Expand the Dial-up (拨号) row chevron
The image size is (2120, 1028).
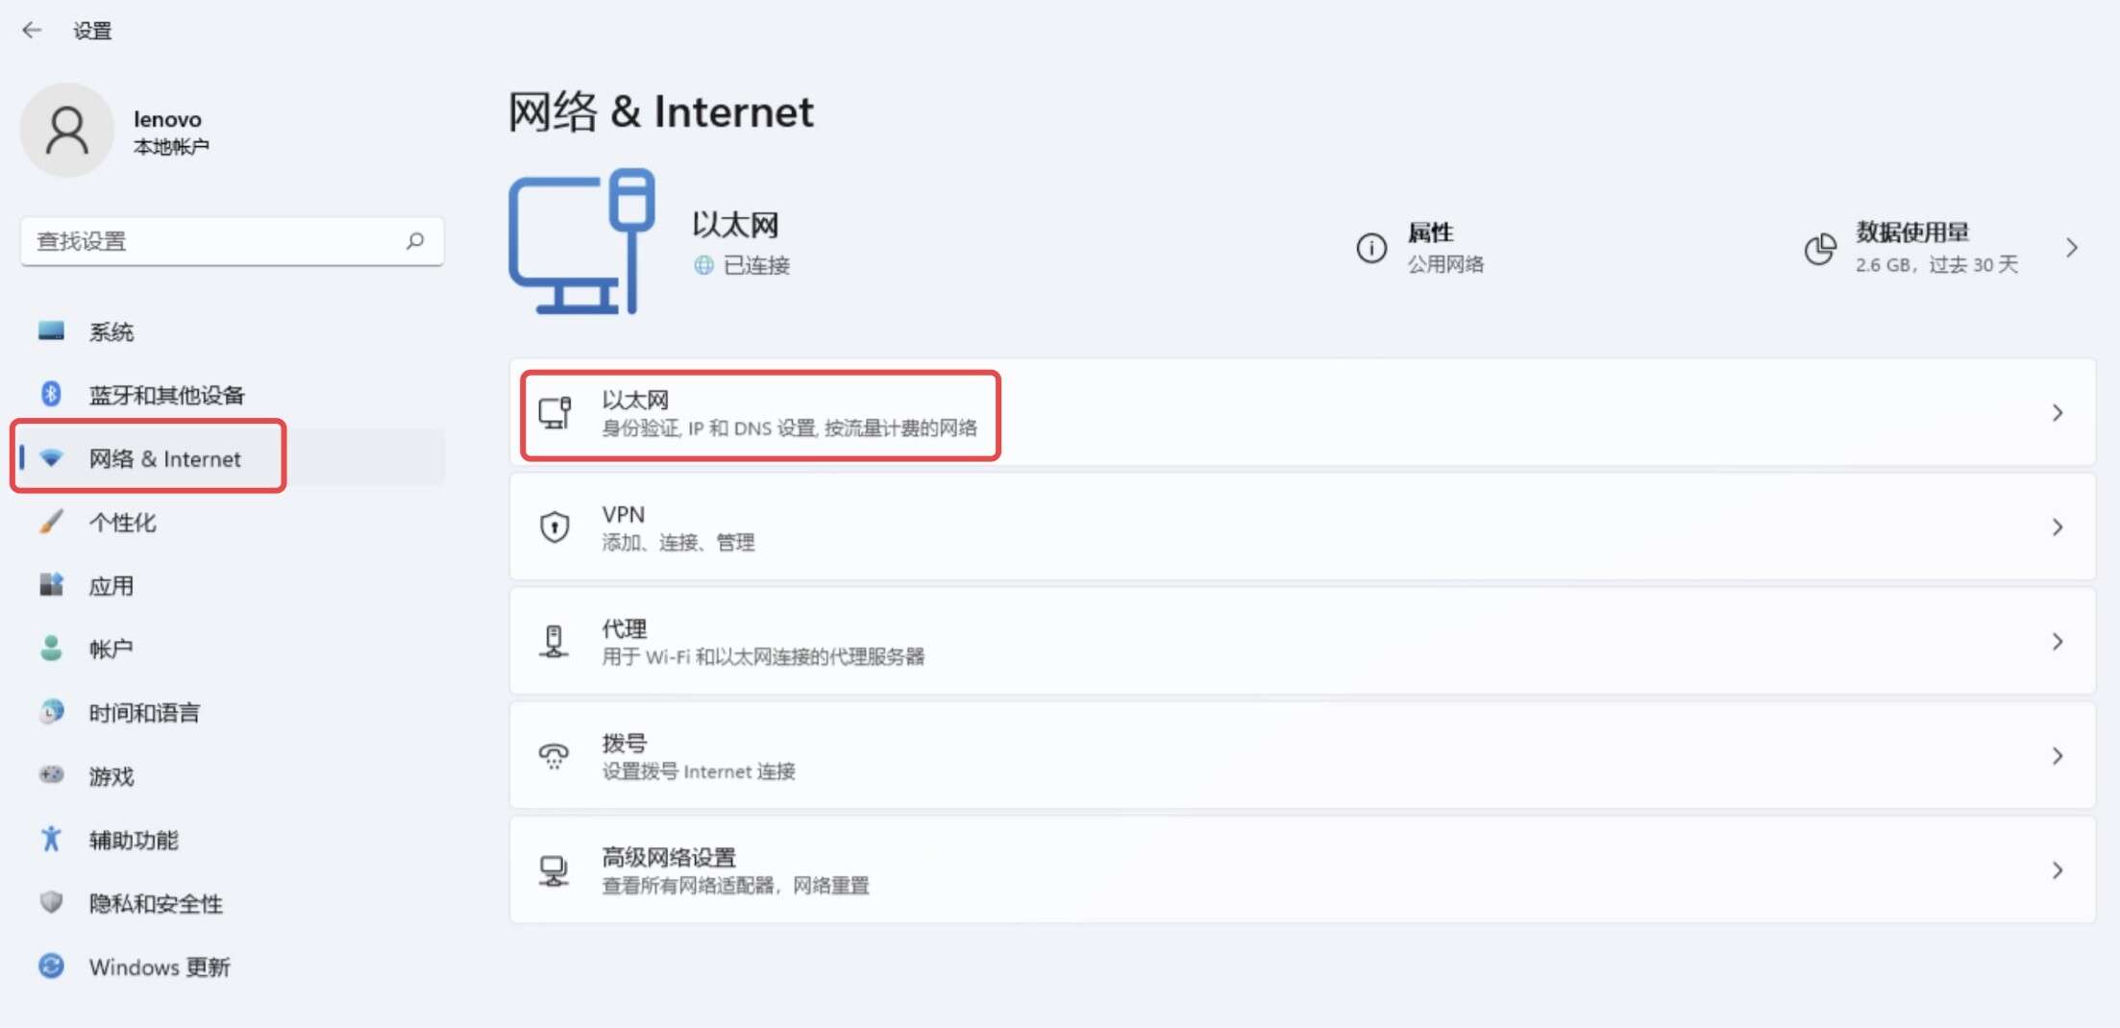pyautogui.click(x=2058, y=755)
